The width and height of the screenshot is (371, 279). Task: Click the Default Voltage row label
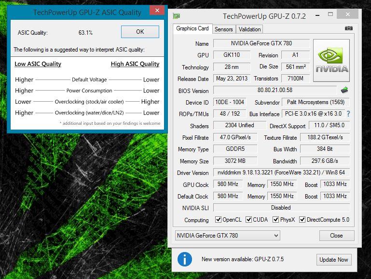(x=89, y=80)
